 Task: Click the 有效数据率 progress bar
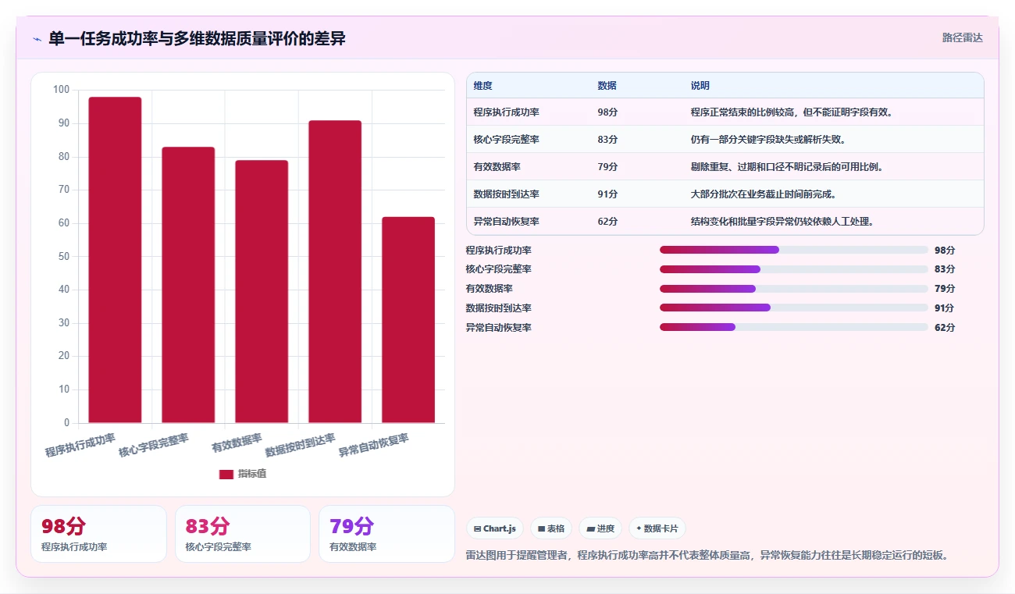point(794,289)
